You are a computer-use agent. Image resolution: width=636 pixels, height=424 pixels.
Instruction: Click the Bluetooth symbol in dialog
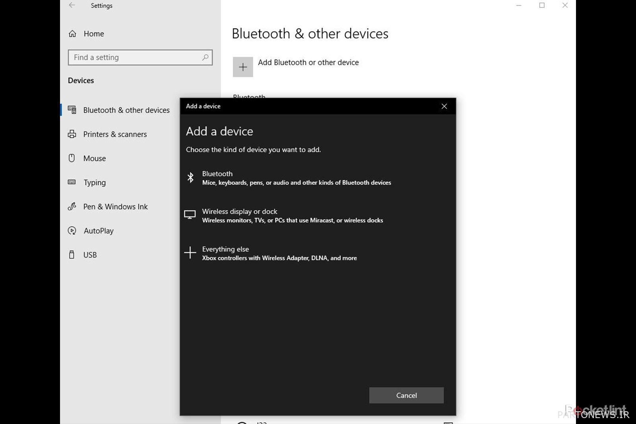190,178
